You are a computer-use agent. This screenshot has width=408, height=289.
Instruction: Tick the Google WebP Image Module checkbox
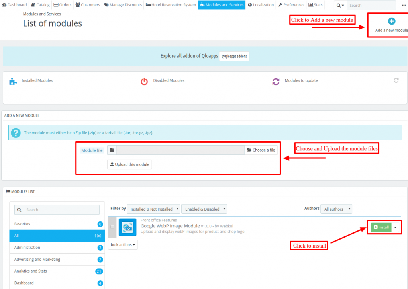click(x=112, y=227)
